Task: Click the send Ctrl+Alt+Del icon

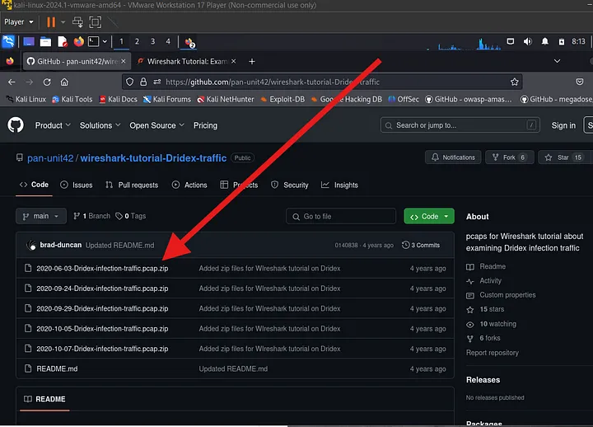Action: click(77, 22)
